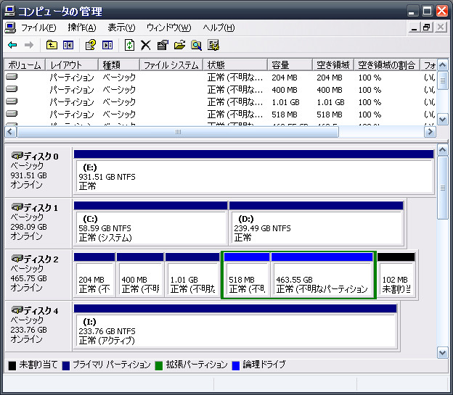Select the 463.55 GB logical drive on Disk 2
Viewport: 453px width, 395px height.
322,275
